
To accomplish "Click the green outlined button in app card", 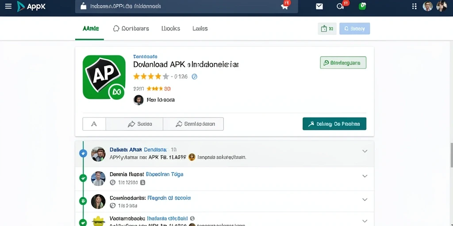I will (343, 63).
